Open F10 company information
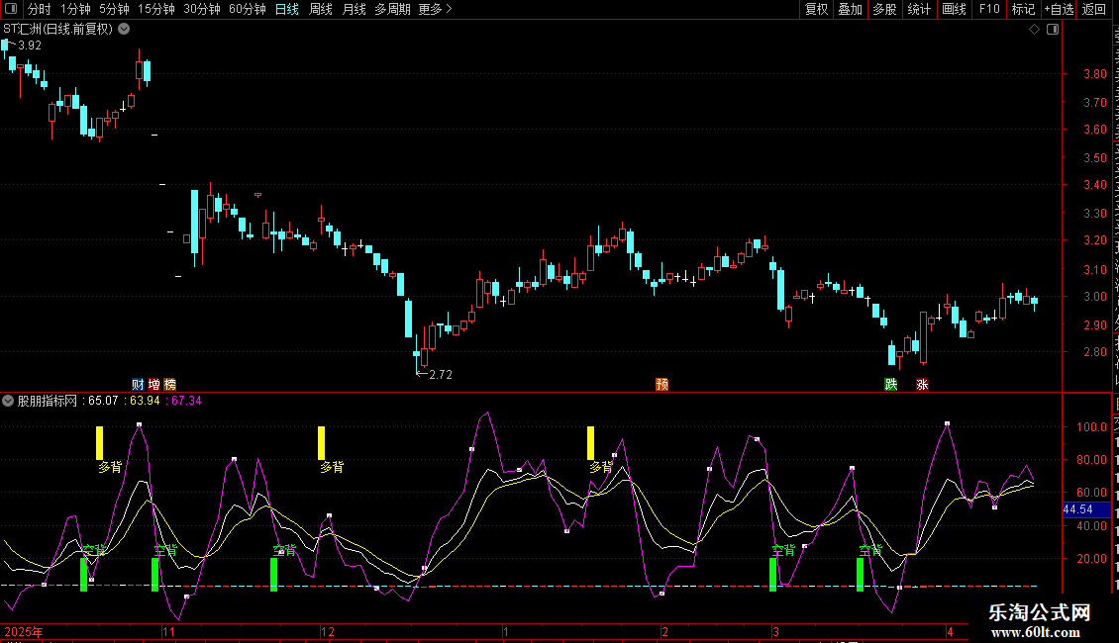 tap(989, 9)
